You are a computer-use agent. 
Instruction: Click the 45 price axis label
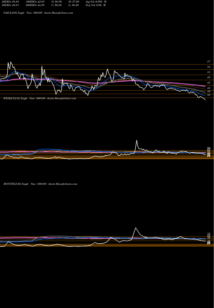209,83
